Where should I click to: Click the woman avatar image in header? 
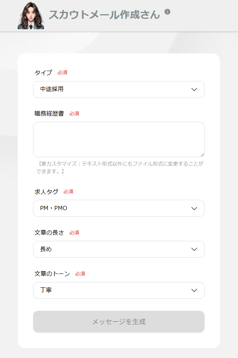(31, 16)
